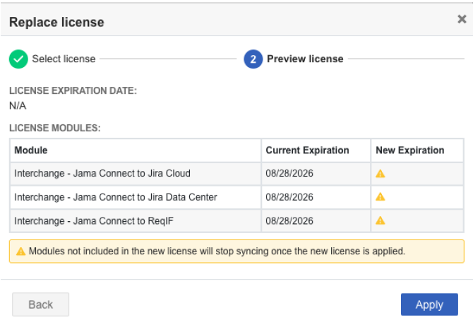Click the N/A expiration value

pos(18,106)
